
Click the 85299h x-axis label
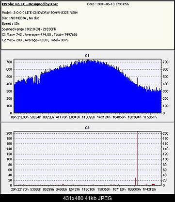pos(48,189)
